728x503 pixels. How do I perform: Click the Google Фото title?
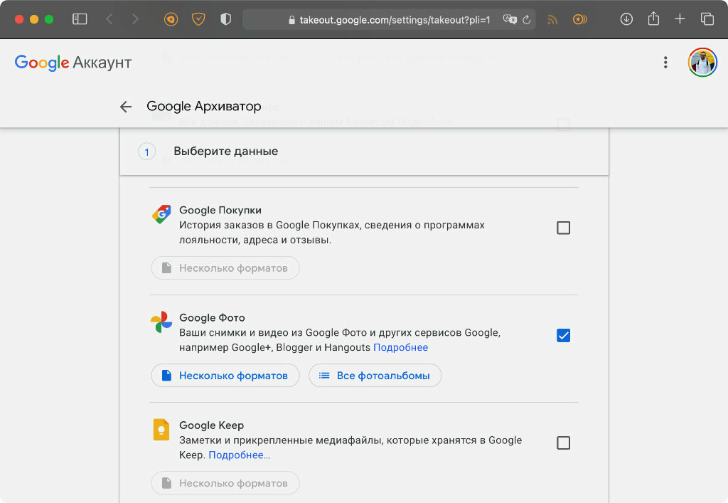[x=212, y=318]
